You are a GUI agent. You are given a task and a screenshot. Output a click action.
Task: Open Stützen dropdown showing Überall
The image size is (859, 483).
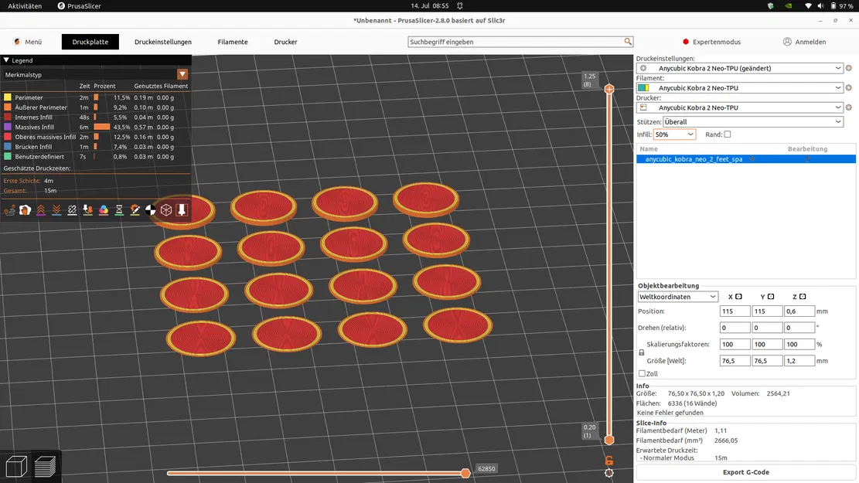pyautogui.click(x=753, y=122)
